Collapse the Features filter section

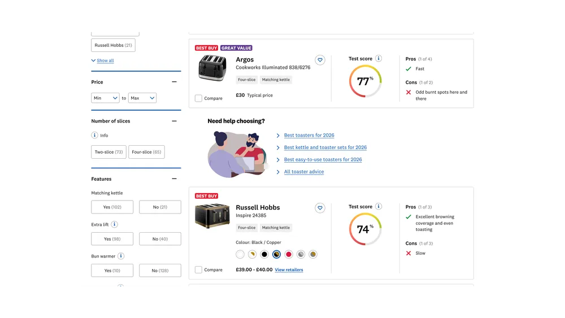tap(174, 179)
